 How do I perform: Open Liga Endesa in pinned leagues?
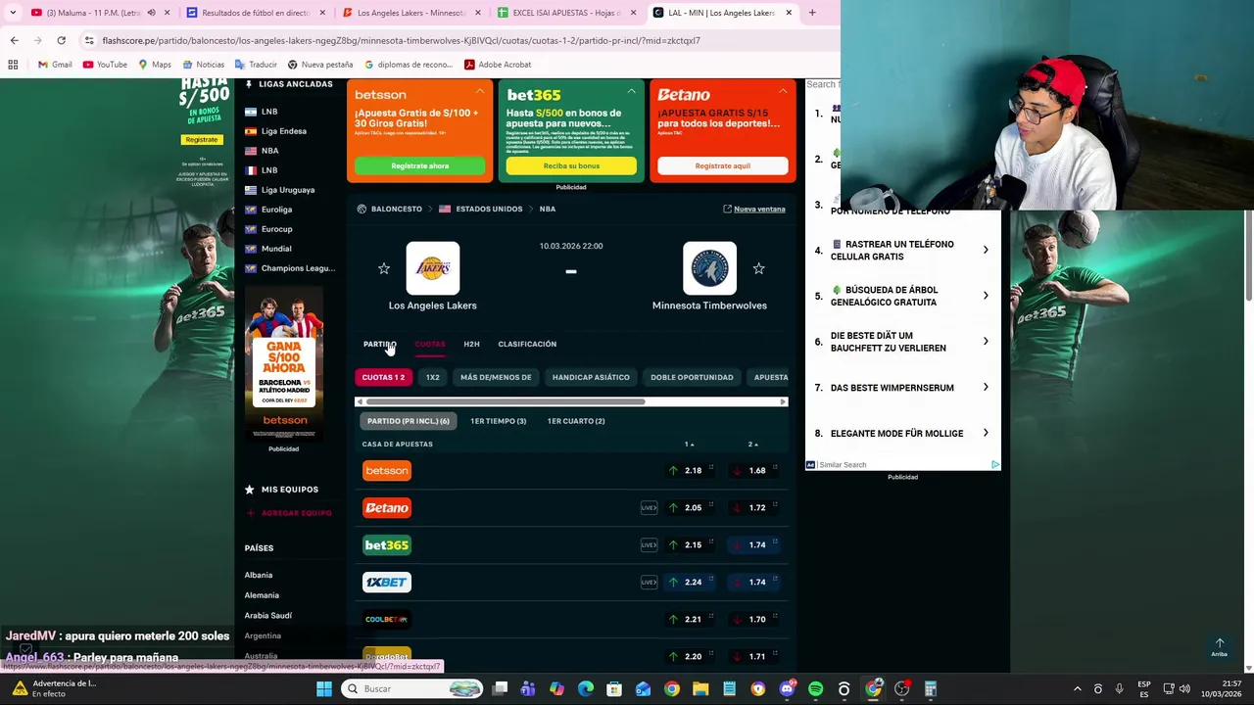pyautogui.click(x=283, y=131)
